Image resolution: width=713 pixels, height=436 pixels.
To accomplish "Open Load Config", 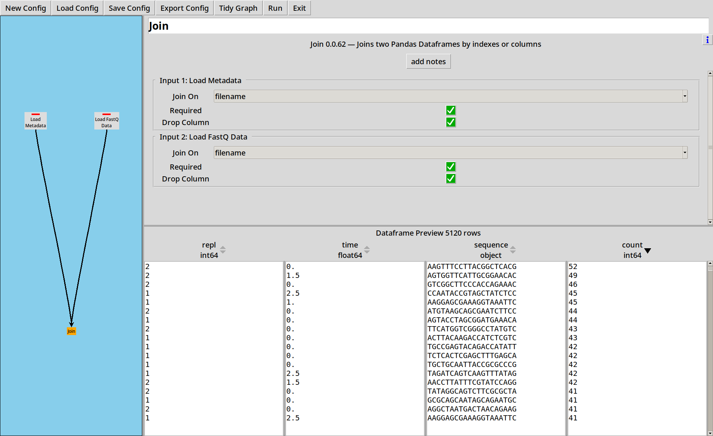I will tap(77, 8).
